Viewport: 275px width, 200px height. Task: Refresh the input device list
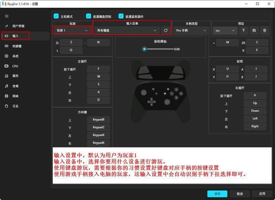pyautogui.click(x=166, y=31)
